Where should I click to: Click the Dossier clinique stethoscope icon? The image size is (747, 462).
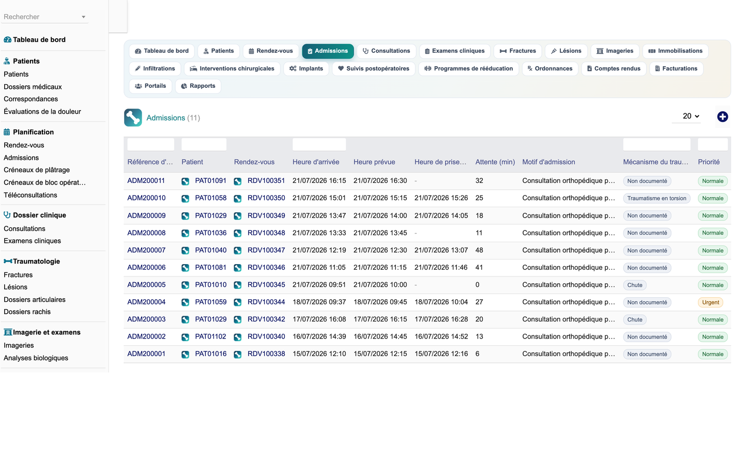(x=7, y=215)
